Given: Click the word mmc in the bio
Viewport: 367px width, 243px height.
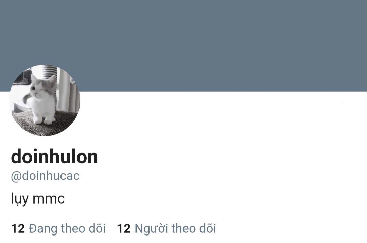Looking at the screenshot, I should pos(49,199).
